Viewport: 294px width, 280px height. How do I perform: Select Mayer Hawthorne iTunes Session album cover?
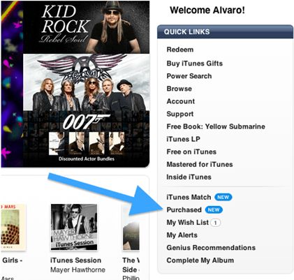(x=74, y=227)
